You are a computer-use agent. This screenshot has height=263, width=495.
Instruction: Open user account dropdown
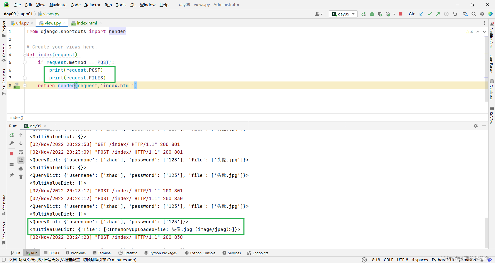[319, 14]
